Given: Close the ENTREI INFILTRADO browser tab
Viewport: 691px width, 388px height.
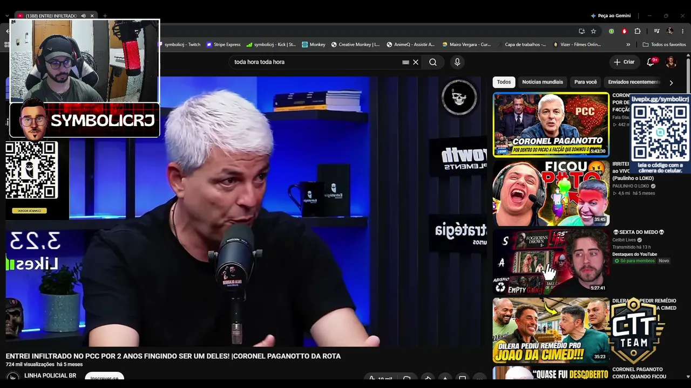Looking at the screenshot, I should (92, 16).
